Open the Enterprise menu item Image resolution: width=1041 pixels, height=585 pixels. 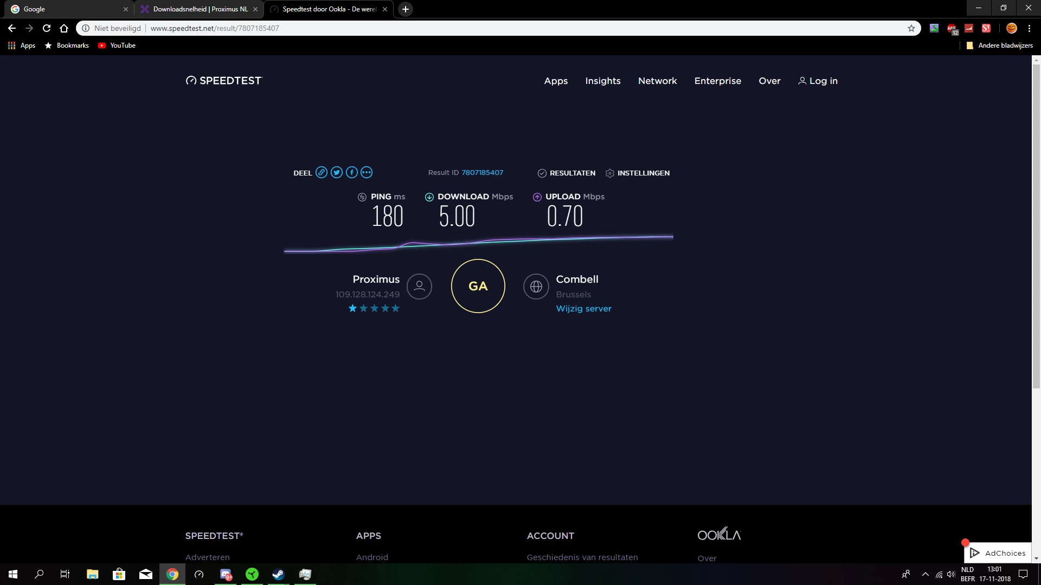pyautogui.click(x=717, y=81)
